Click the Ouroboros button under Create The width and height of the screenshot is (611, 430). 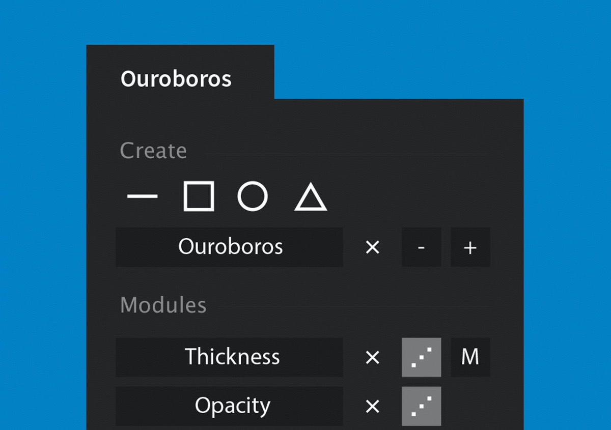click(x=230, y=247)
